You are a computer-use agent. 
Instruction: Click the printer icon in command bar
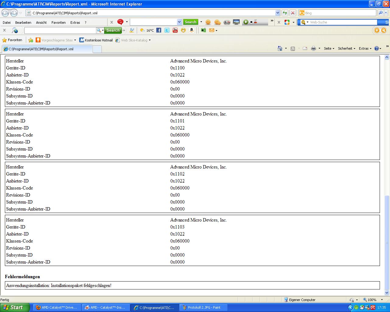click(313, 48)
